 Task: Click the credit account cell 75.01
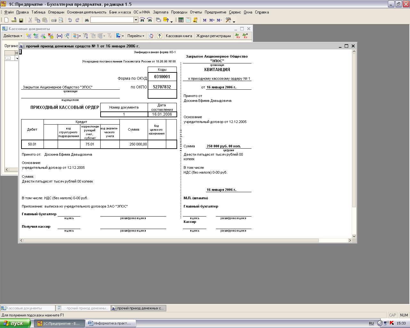(90, 144)
